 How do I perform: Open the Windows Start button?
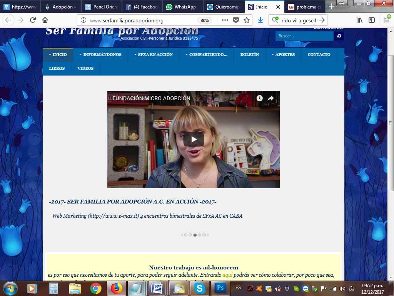tap(10, 288)
